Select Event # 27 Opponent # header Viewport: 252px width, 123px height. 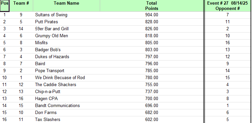tap(227, 6)
